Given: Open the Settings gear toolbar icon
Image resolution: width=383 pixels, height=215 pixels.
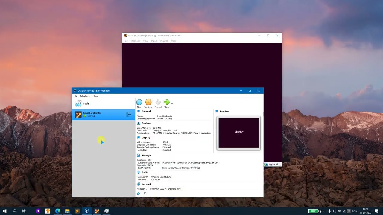Looking at the screenshot, I should coord(148,102).
